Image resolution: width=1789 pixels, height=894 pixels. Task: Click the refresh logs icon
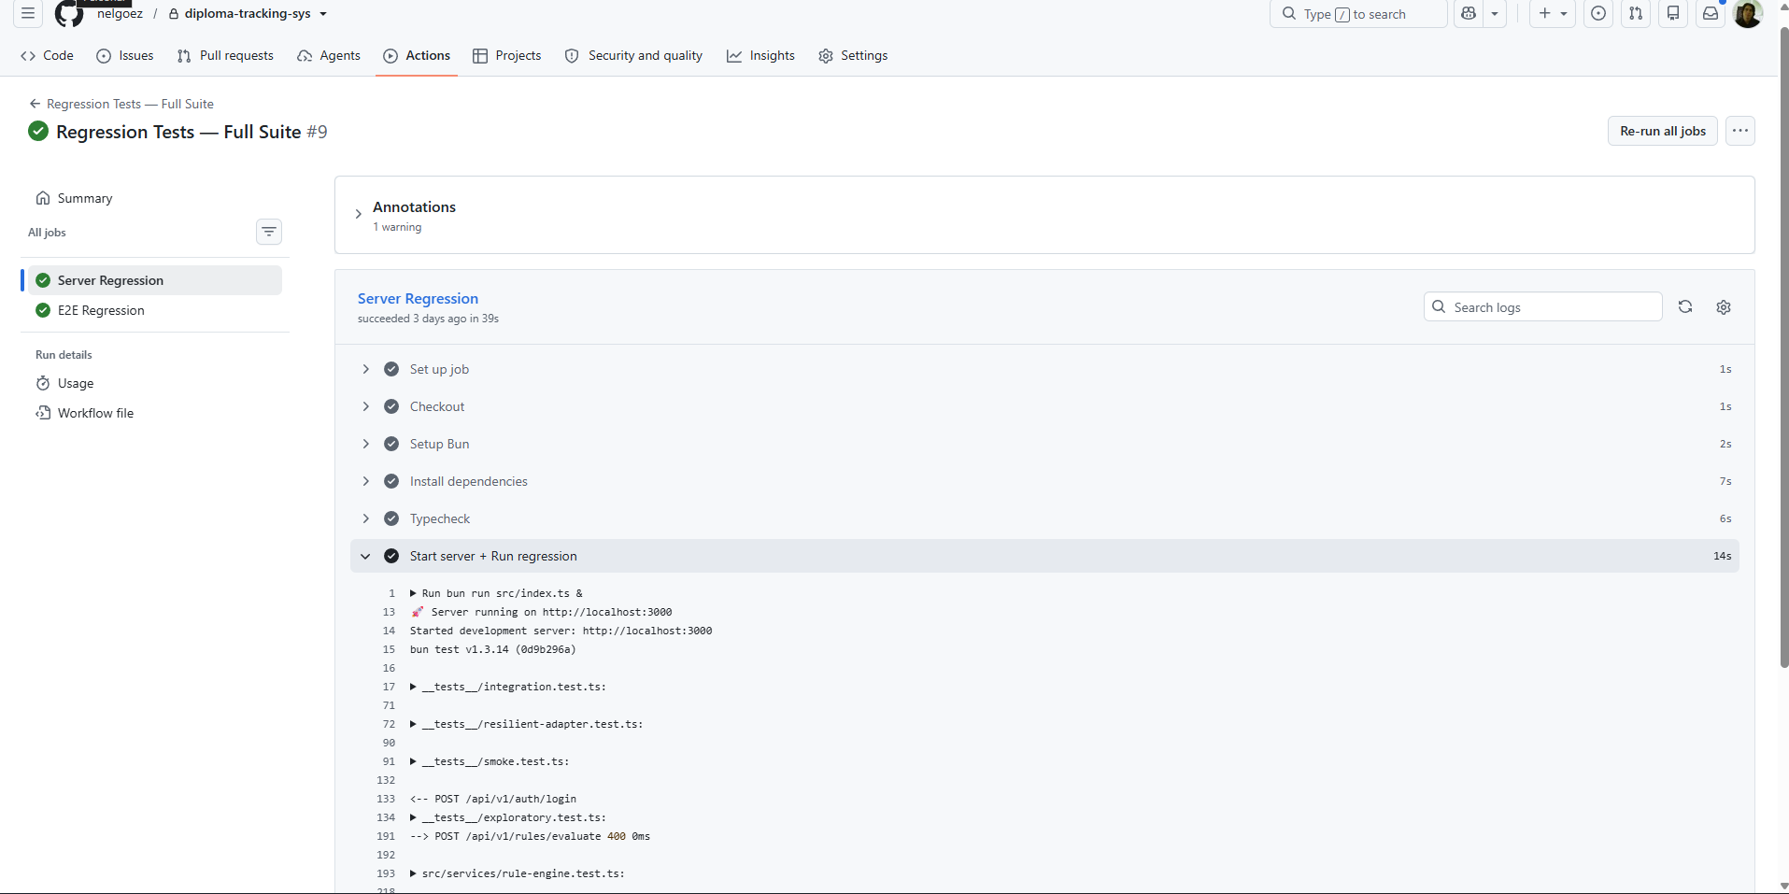point(1685,306)
